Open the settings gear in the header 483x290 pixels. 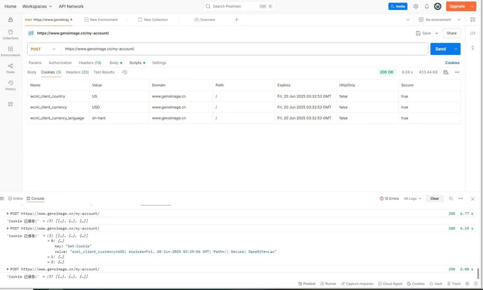point(416,6)
